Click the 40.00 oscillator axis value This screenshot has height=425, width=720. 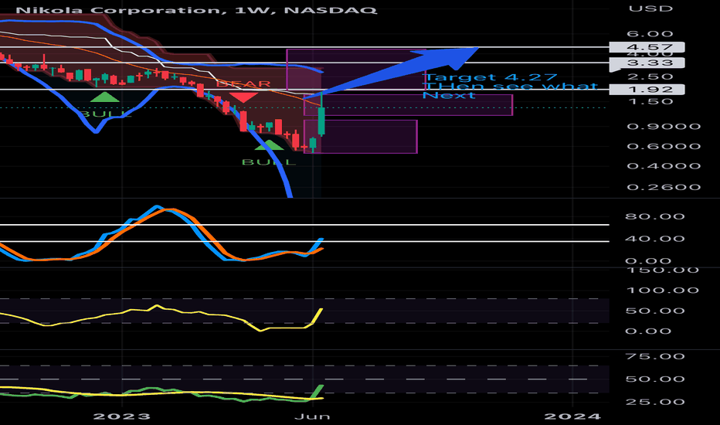click(655, 239)
